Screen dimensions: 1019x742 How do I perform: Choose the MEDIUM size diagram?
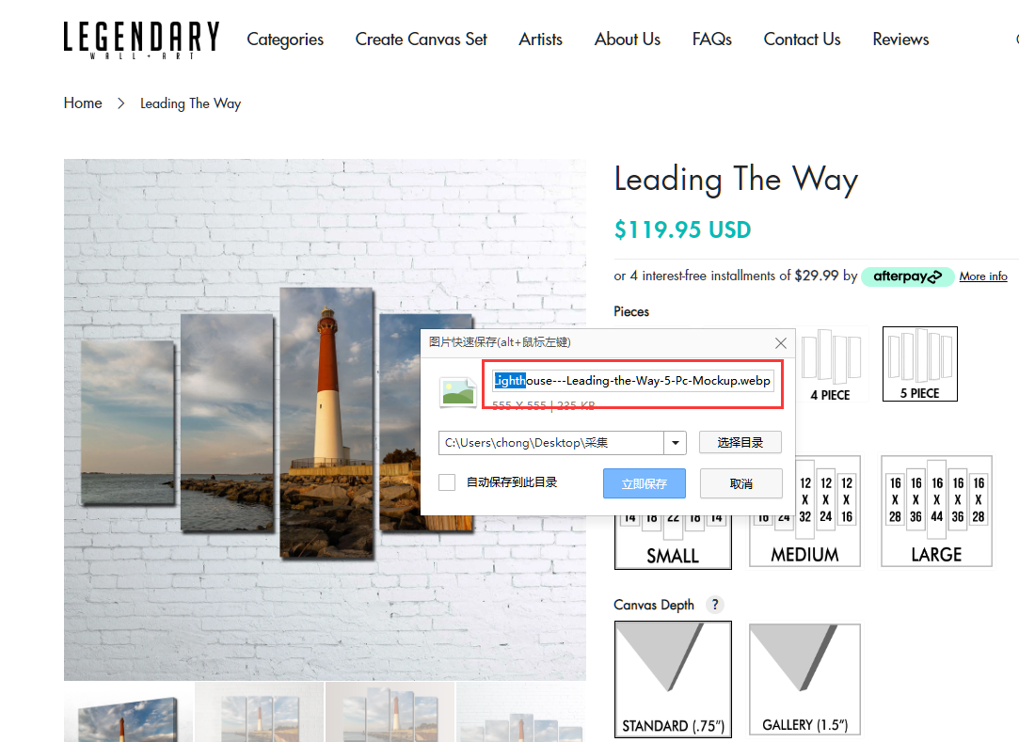point(804,511)
